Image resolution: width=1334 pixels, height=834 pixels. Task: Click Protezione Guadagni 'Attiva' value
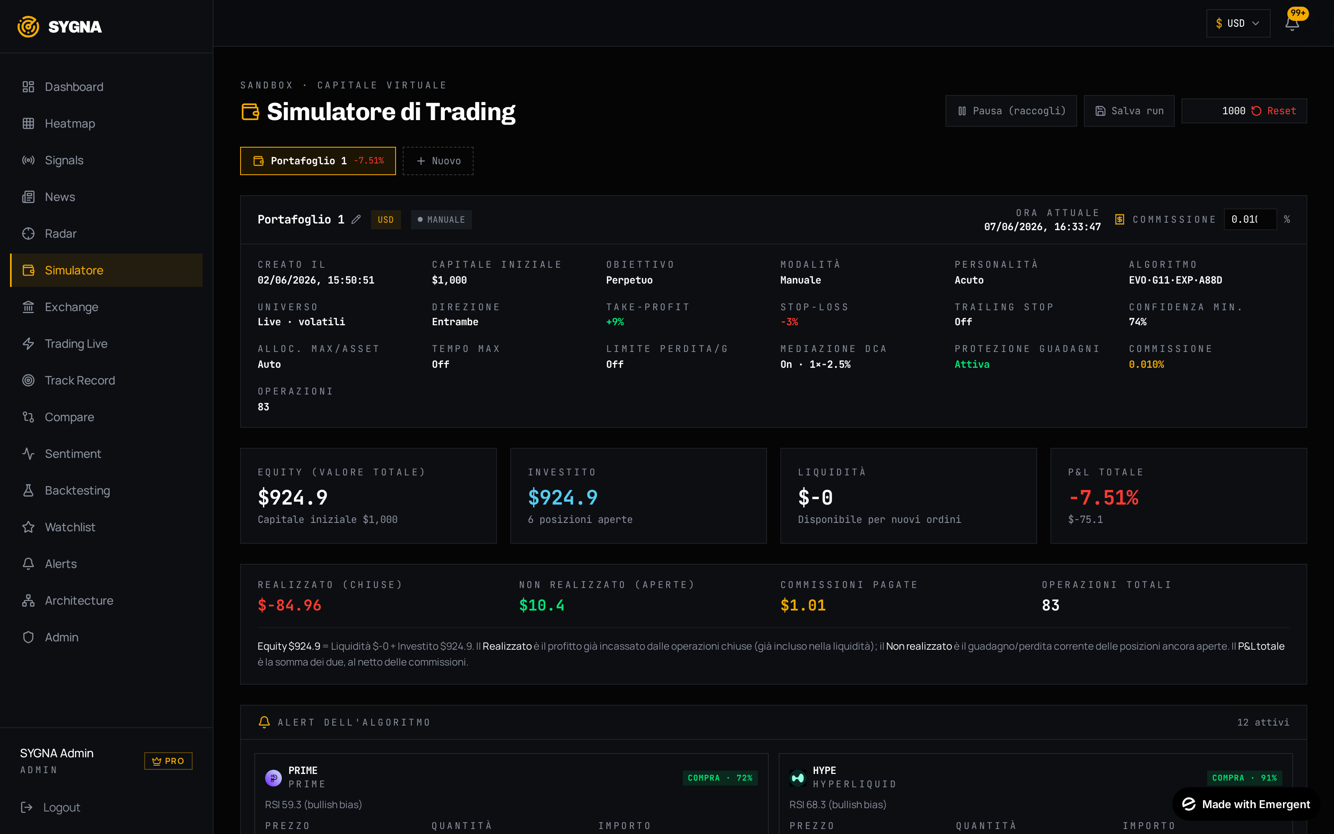pos(972,364)
